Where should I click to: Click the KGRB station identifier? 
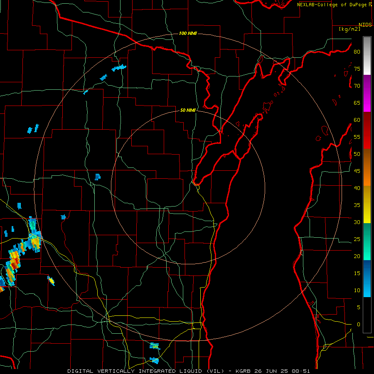[x=243, y=371]
